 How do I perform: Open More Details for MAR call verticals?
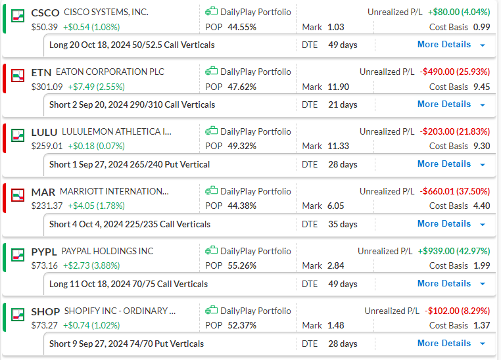pyautogui.click(x=444, y=224)
